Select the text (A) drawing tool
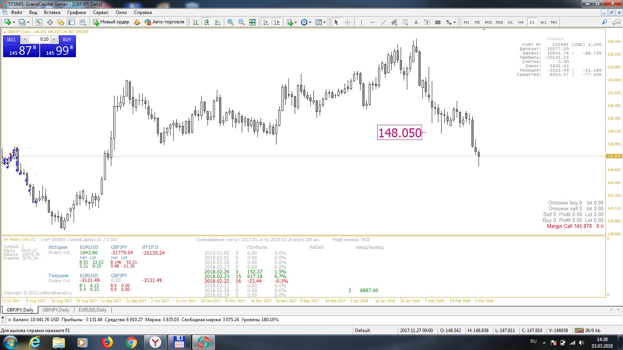 pos(416,22)
